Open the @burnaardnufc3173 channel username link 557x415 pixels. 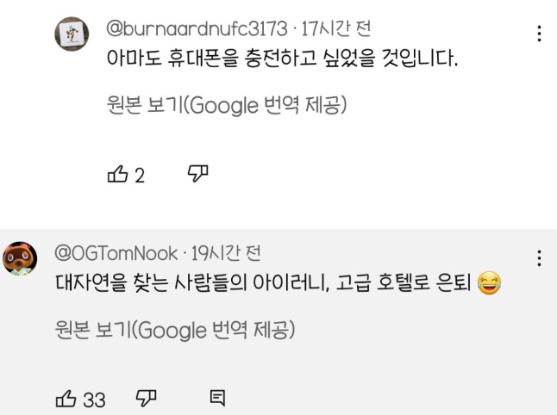[x=197, y=28]
